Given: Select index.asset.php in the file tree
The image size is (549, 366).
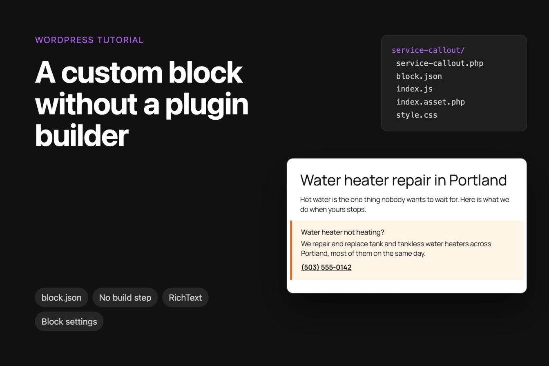Looking at the screenshot, I should click(430, 102).
